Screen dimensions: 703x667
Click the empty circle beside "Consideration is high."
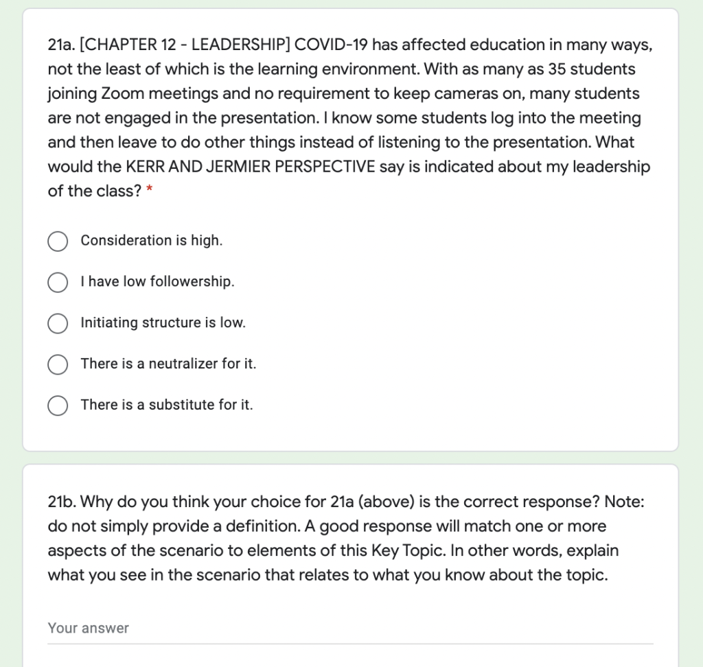(58, 241)
